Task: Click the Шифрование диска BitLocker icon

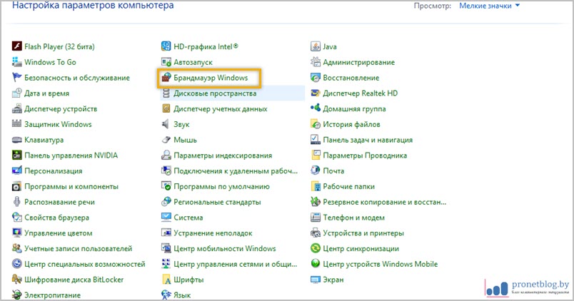Action: [x=17, y=280]
